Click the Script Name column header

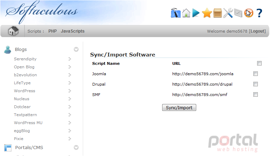[x=106, y=63]
